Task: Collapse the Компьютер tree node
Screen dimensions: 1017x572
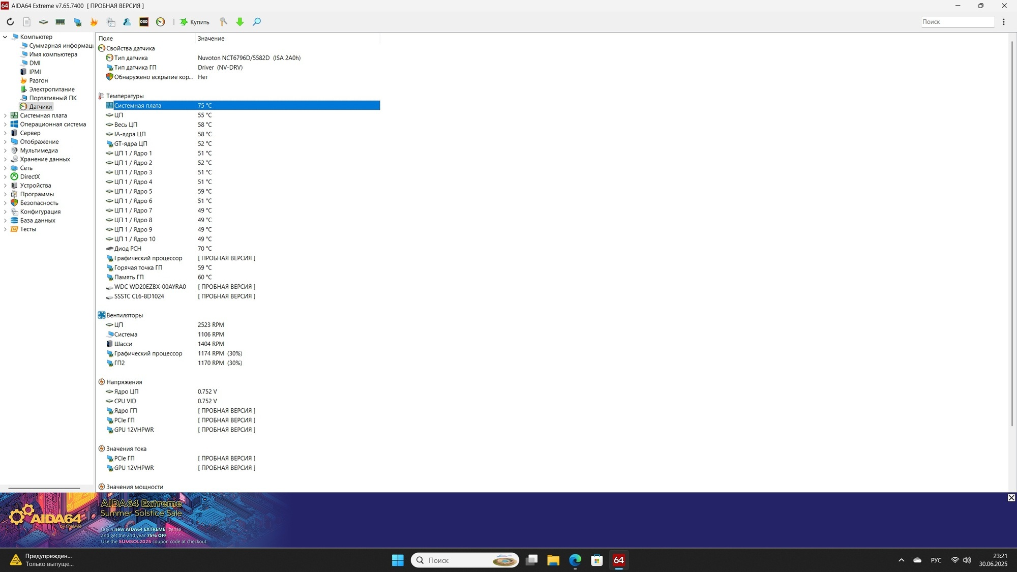Action: click(x=5, y=37)
